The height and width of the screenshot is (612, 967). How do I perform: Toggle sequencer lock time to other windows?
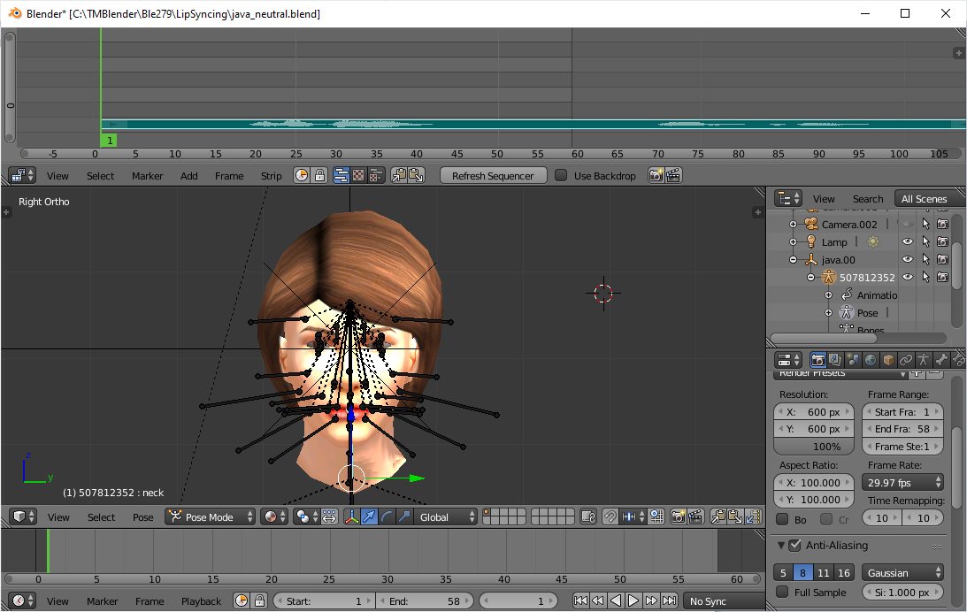pyautogui.click(x=319, y=176)
